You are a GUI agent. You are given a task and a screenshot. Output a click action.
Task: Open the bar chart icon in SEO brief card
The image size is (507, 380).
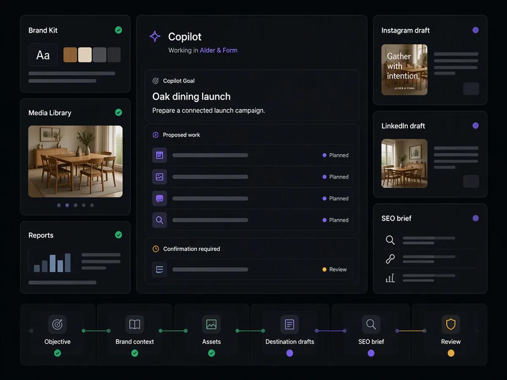[390, 278]
